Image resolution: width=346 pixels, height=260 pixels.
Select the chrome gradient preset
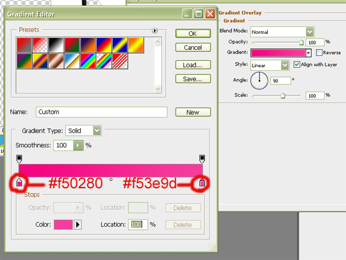pyautogui.click(x=72, y=61)
